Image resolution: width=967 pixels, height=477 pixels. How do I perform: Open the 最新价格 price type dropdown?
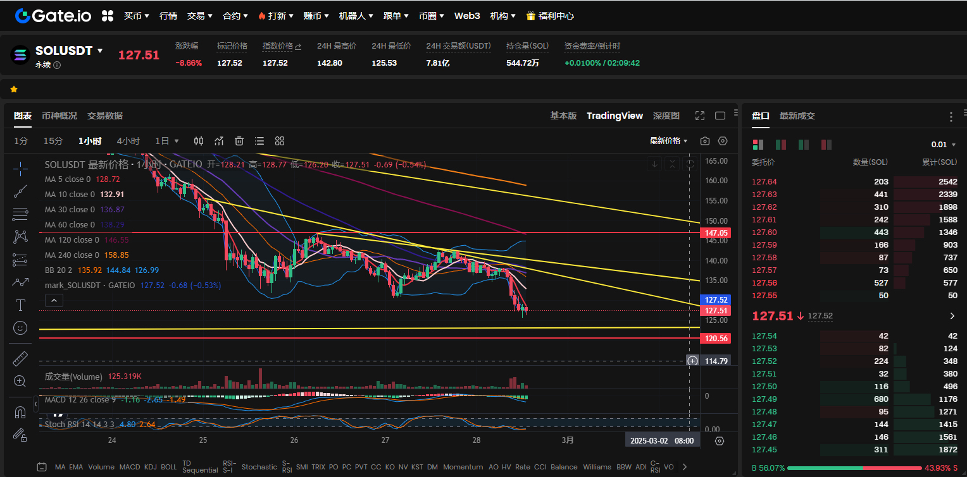pos(669,141)
